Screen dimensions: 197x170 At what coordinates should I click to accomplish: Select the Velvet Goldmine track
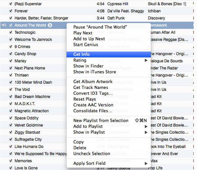[x=29, y=125]
